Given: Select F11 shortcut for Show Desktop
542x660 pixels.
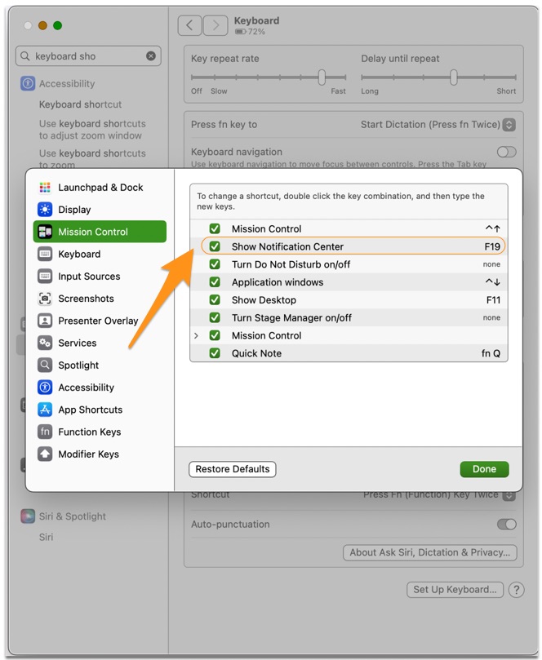Looking at the screenshot, I should pos(493,300).
